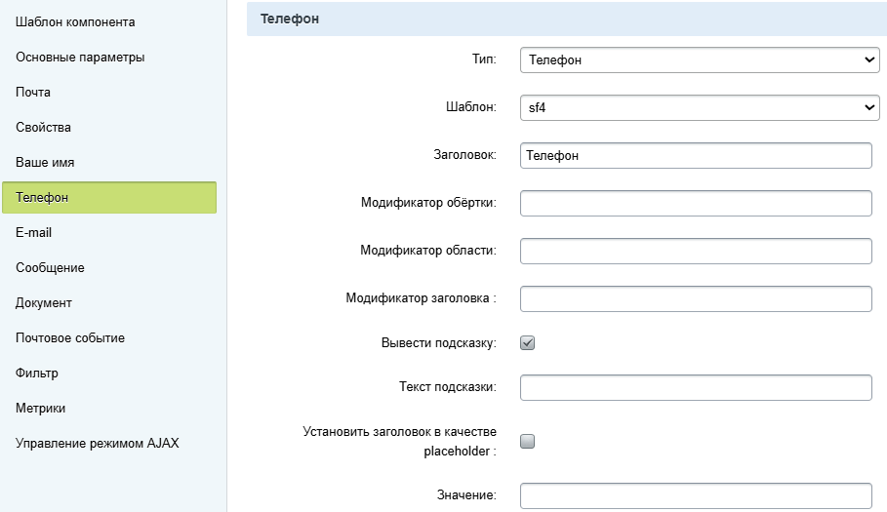The width and height of the screenshot is (887, 512).
Task: Toggle the Вывести подсказку checkbox
Action: pos(528,343)
